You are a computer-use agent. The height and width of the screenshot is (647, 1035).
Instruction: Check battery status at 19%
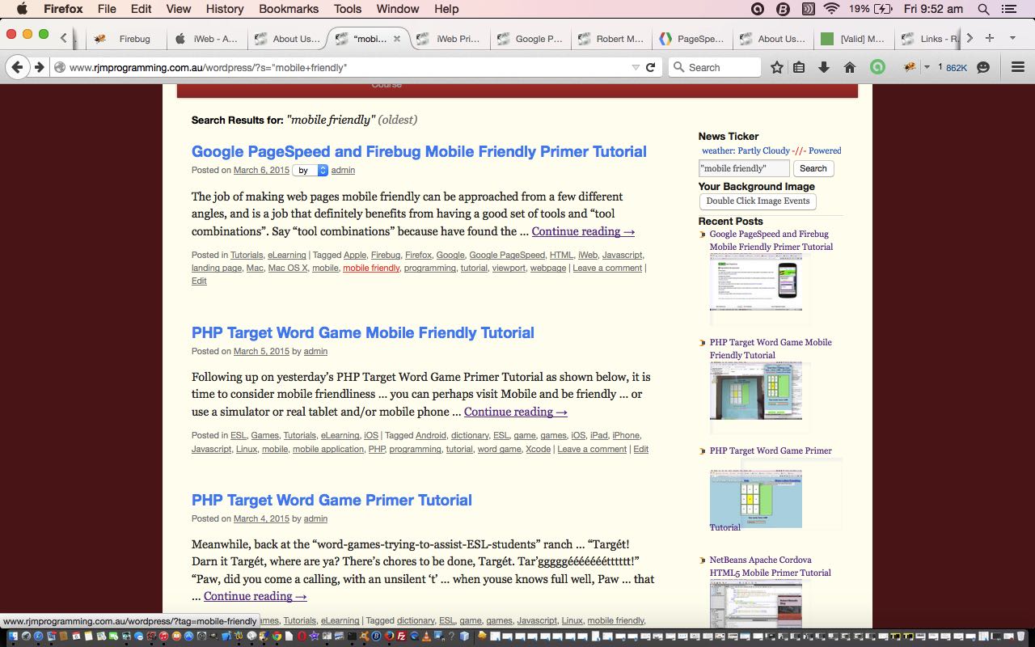[x=872, y=9]
